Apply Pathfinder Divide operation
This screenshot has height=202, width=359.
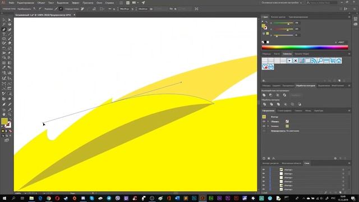(x=264, y=104)
